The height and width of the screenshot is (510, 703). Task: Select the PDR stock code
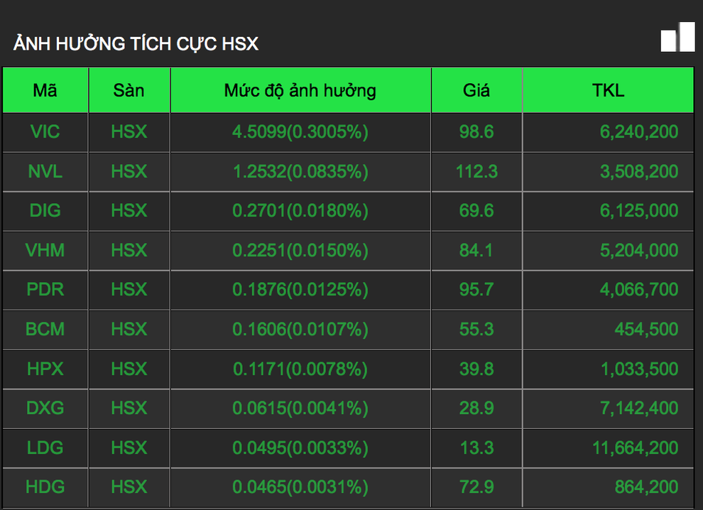pyautogui.click(x=45, y=290)
